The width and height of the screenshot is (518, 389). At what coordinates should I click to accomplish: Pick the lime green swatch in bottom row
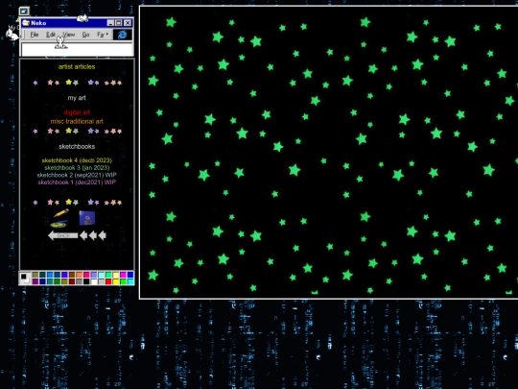[x=123, y=281]
